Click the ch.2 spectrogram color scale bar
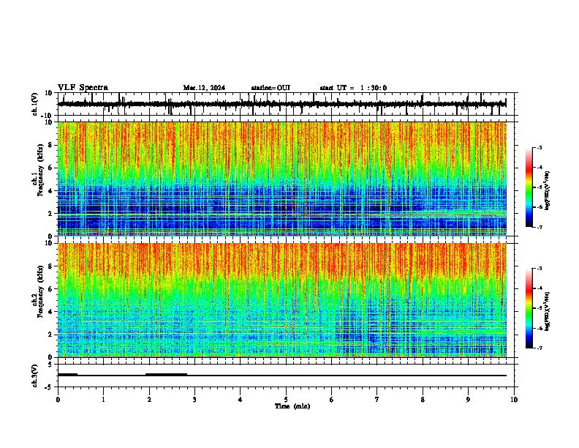Image resolution: width=579 pixels, height=448 pixels. coord(529,308)
